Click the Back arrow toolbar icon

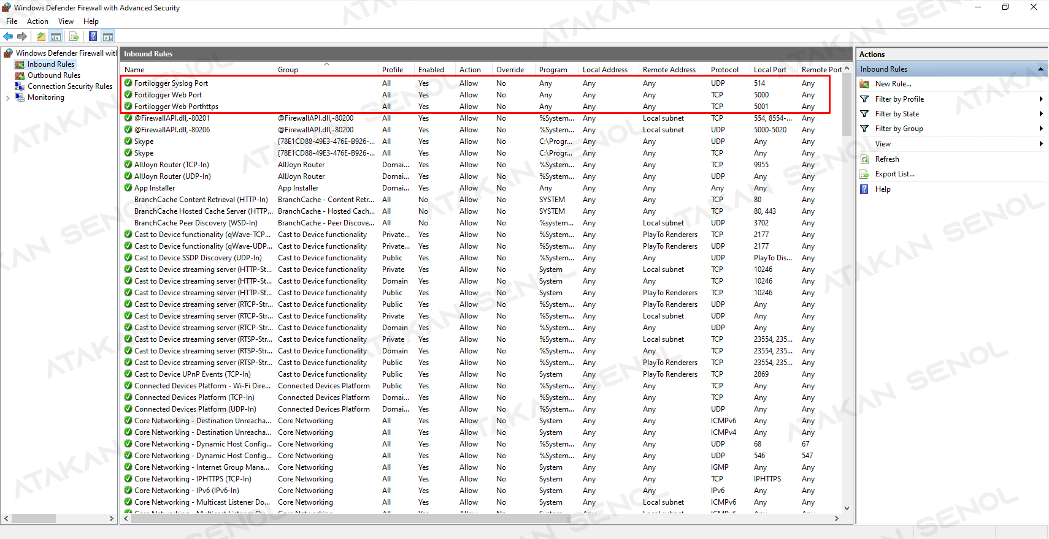[x=8, y=36]
